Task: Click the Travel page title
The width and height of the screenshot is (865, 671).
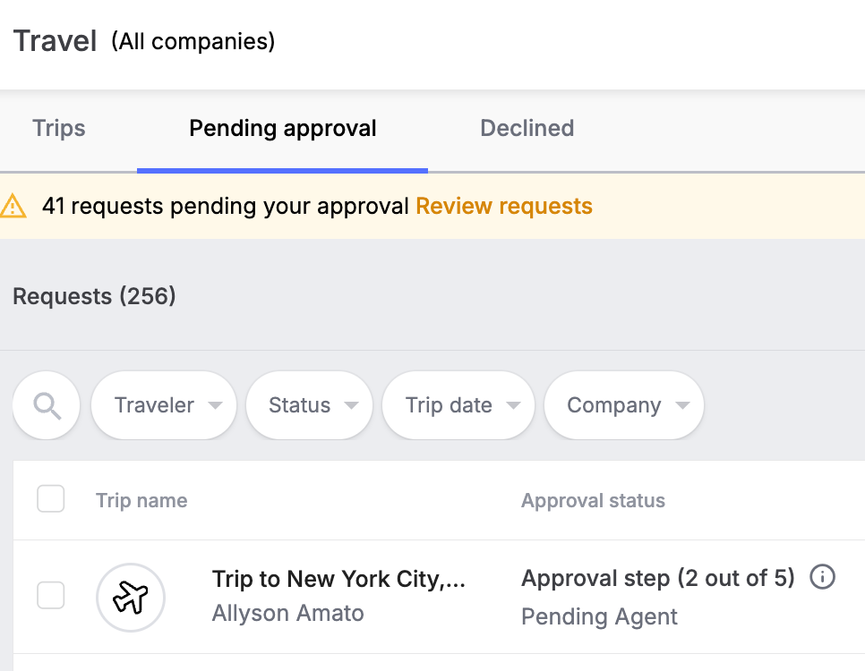Action: pos(56,41)
